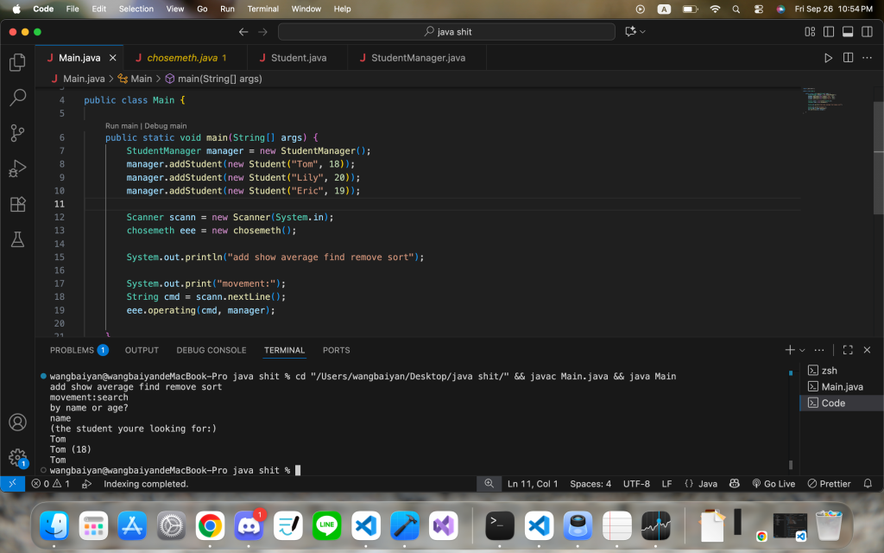Open Google Chrome from the Dock
884x553 pixels.
pos(210,526)
